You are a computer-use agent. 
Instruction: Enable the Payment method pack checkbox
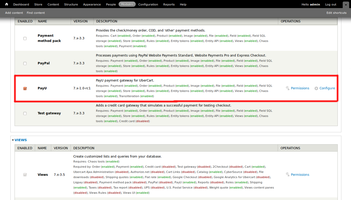25,39
